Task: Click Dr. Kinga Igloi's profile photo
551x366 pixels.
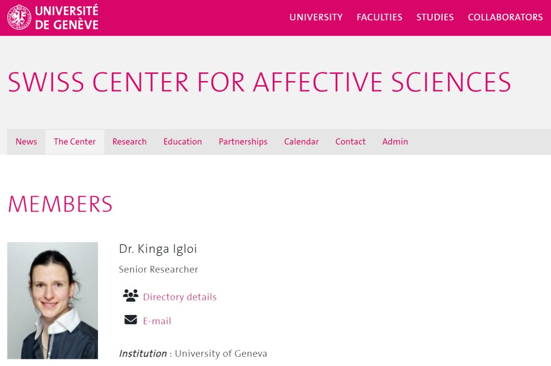Action: tap(53, 300)
